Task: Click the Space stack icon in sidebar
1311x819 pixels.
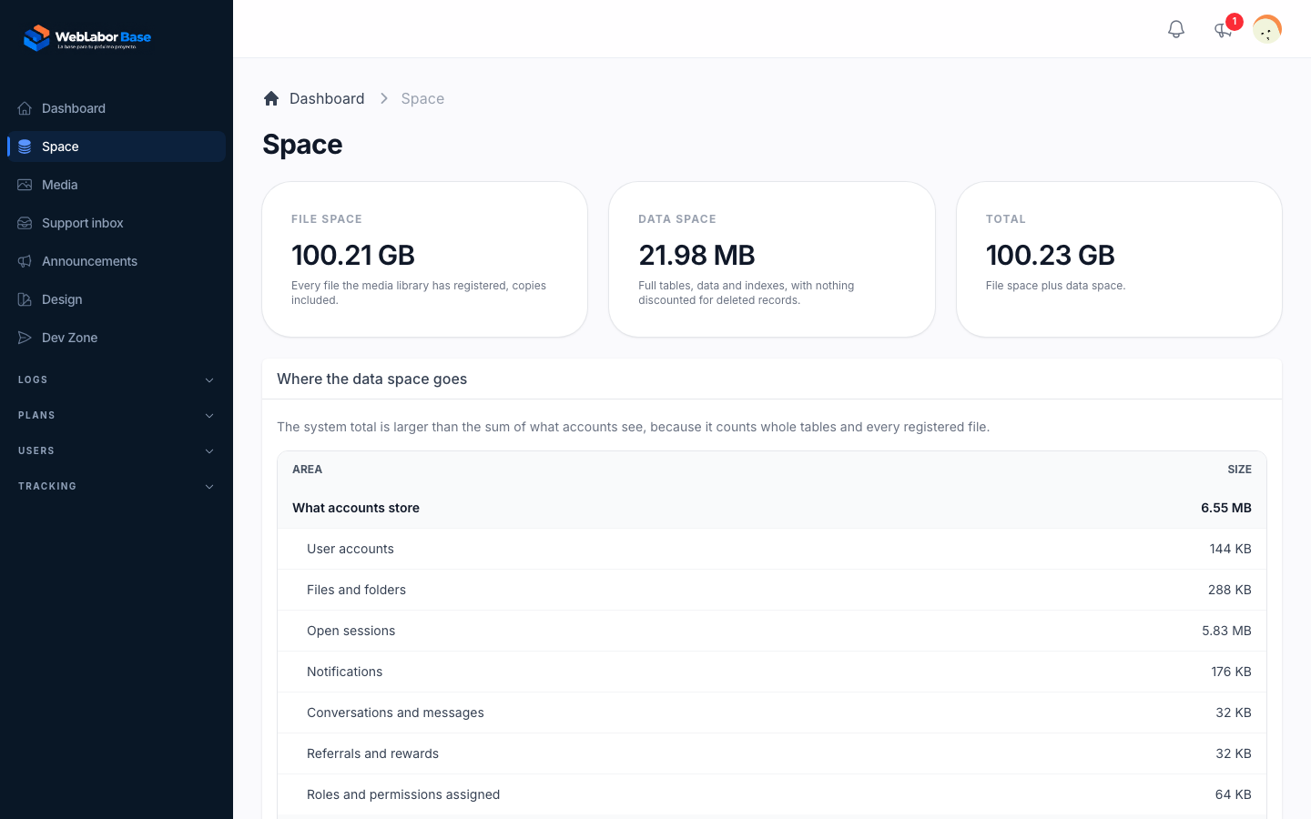Action: 25,147
